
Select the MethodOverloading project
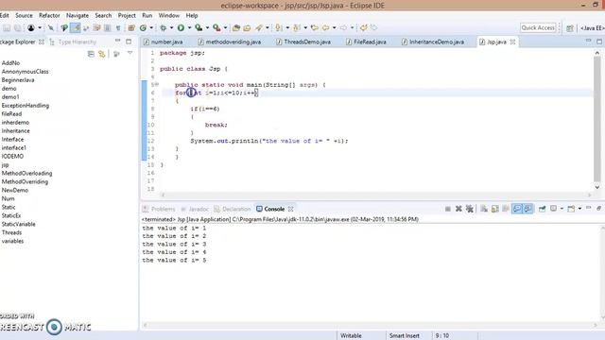coord(26,173)
